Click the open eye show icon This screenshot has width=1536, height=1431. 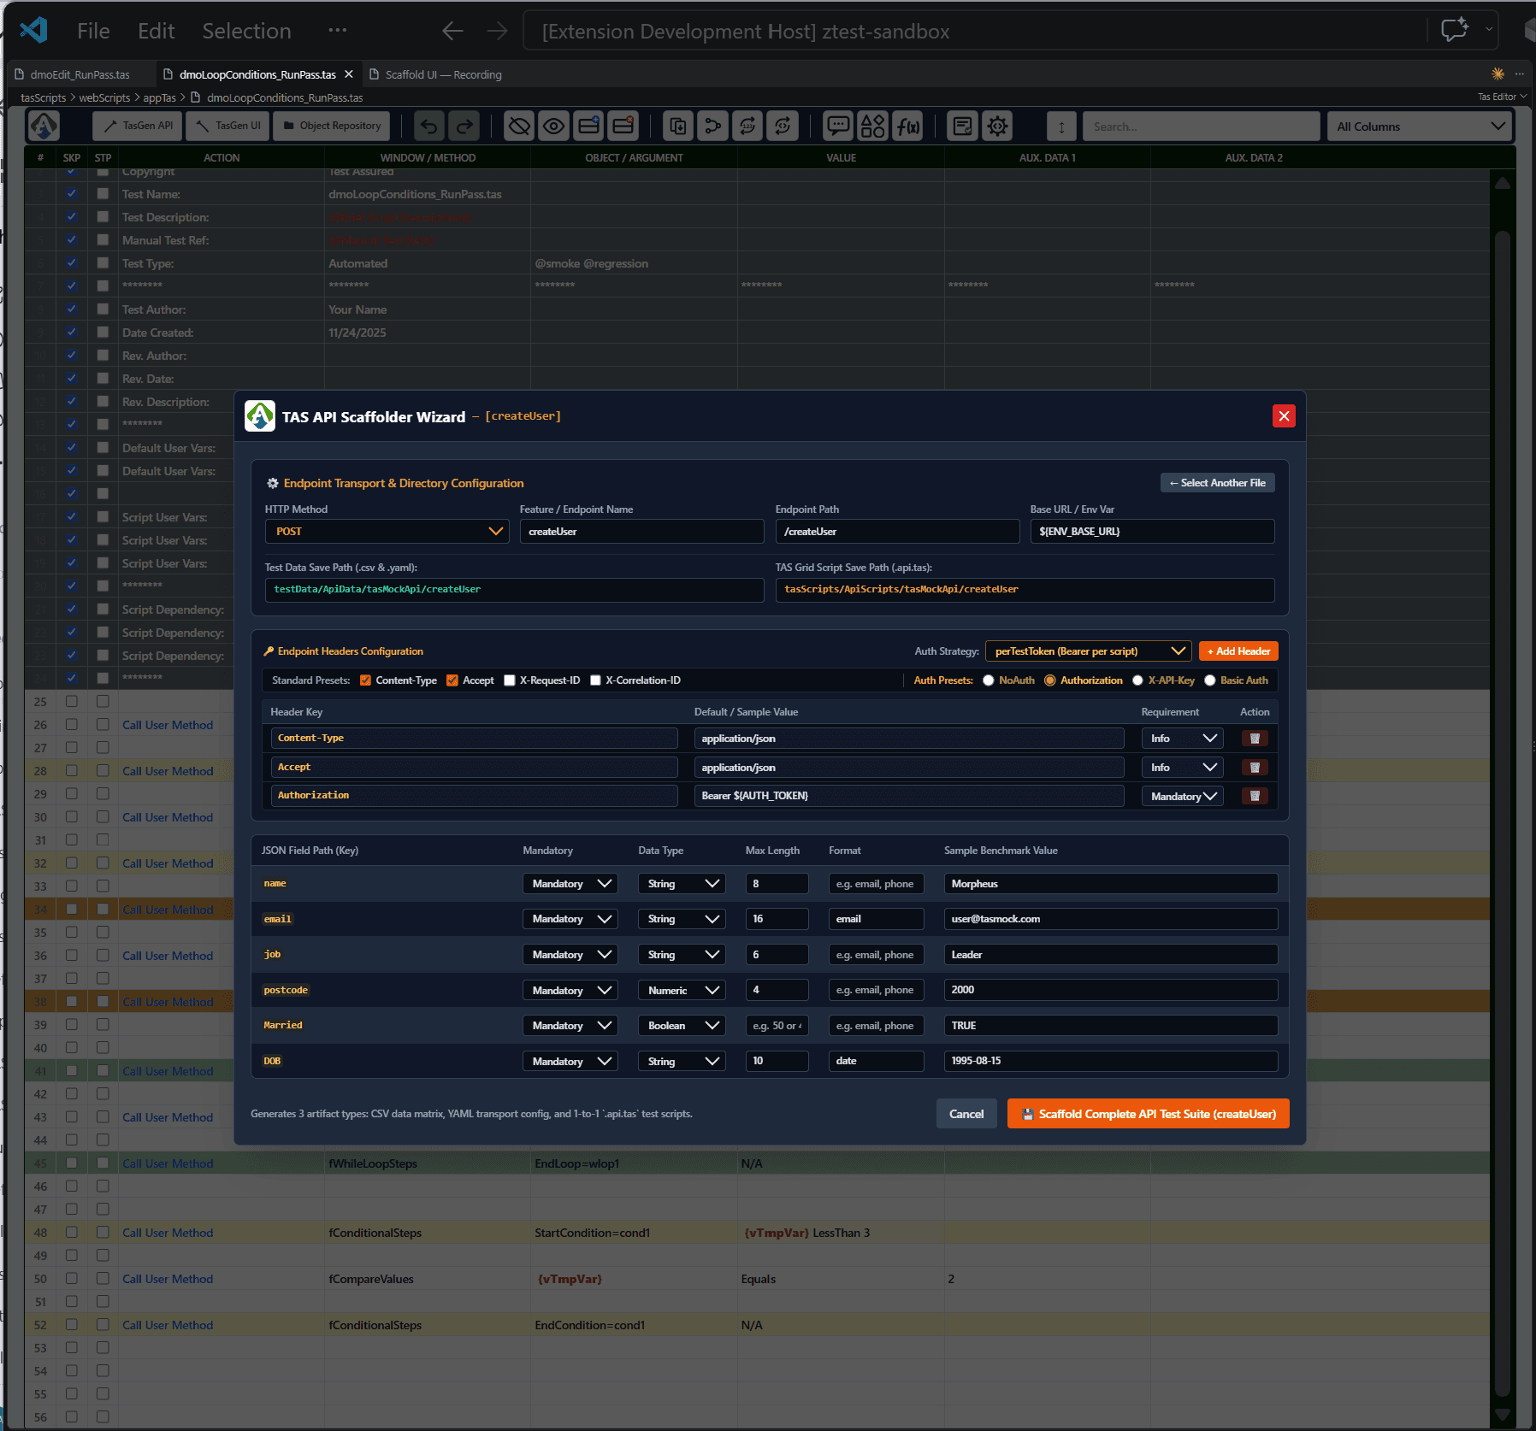(554, 127)
